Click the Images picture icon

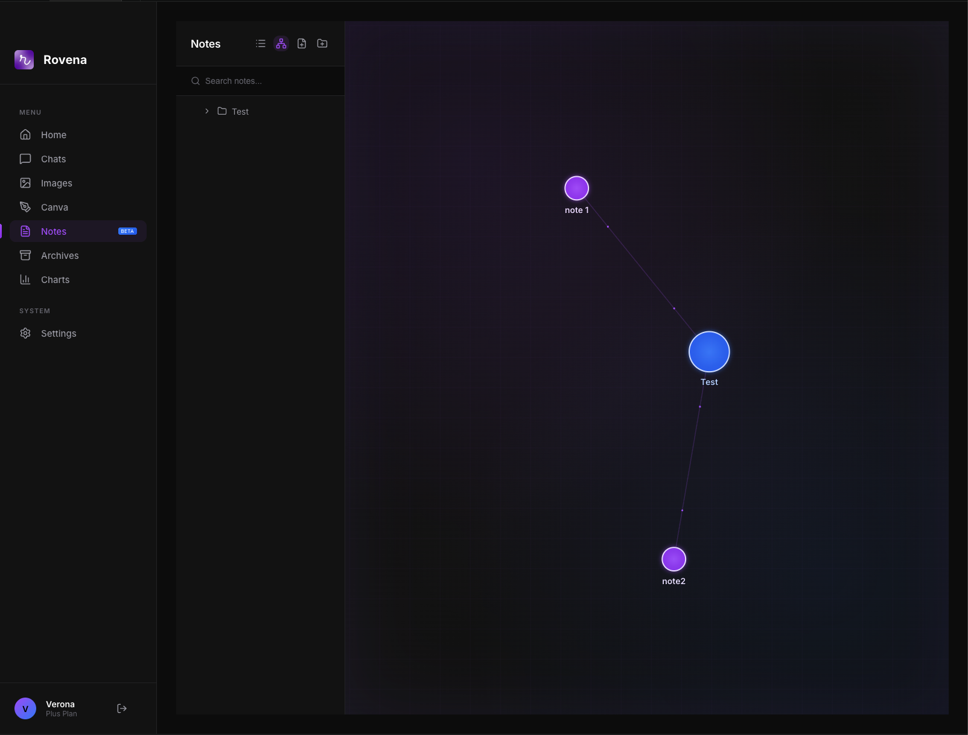tap(25, 183)
